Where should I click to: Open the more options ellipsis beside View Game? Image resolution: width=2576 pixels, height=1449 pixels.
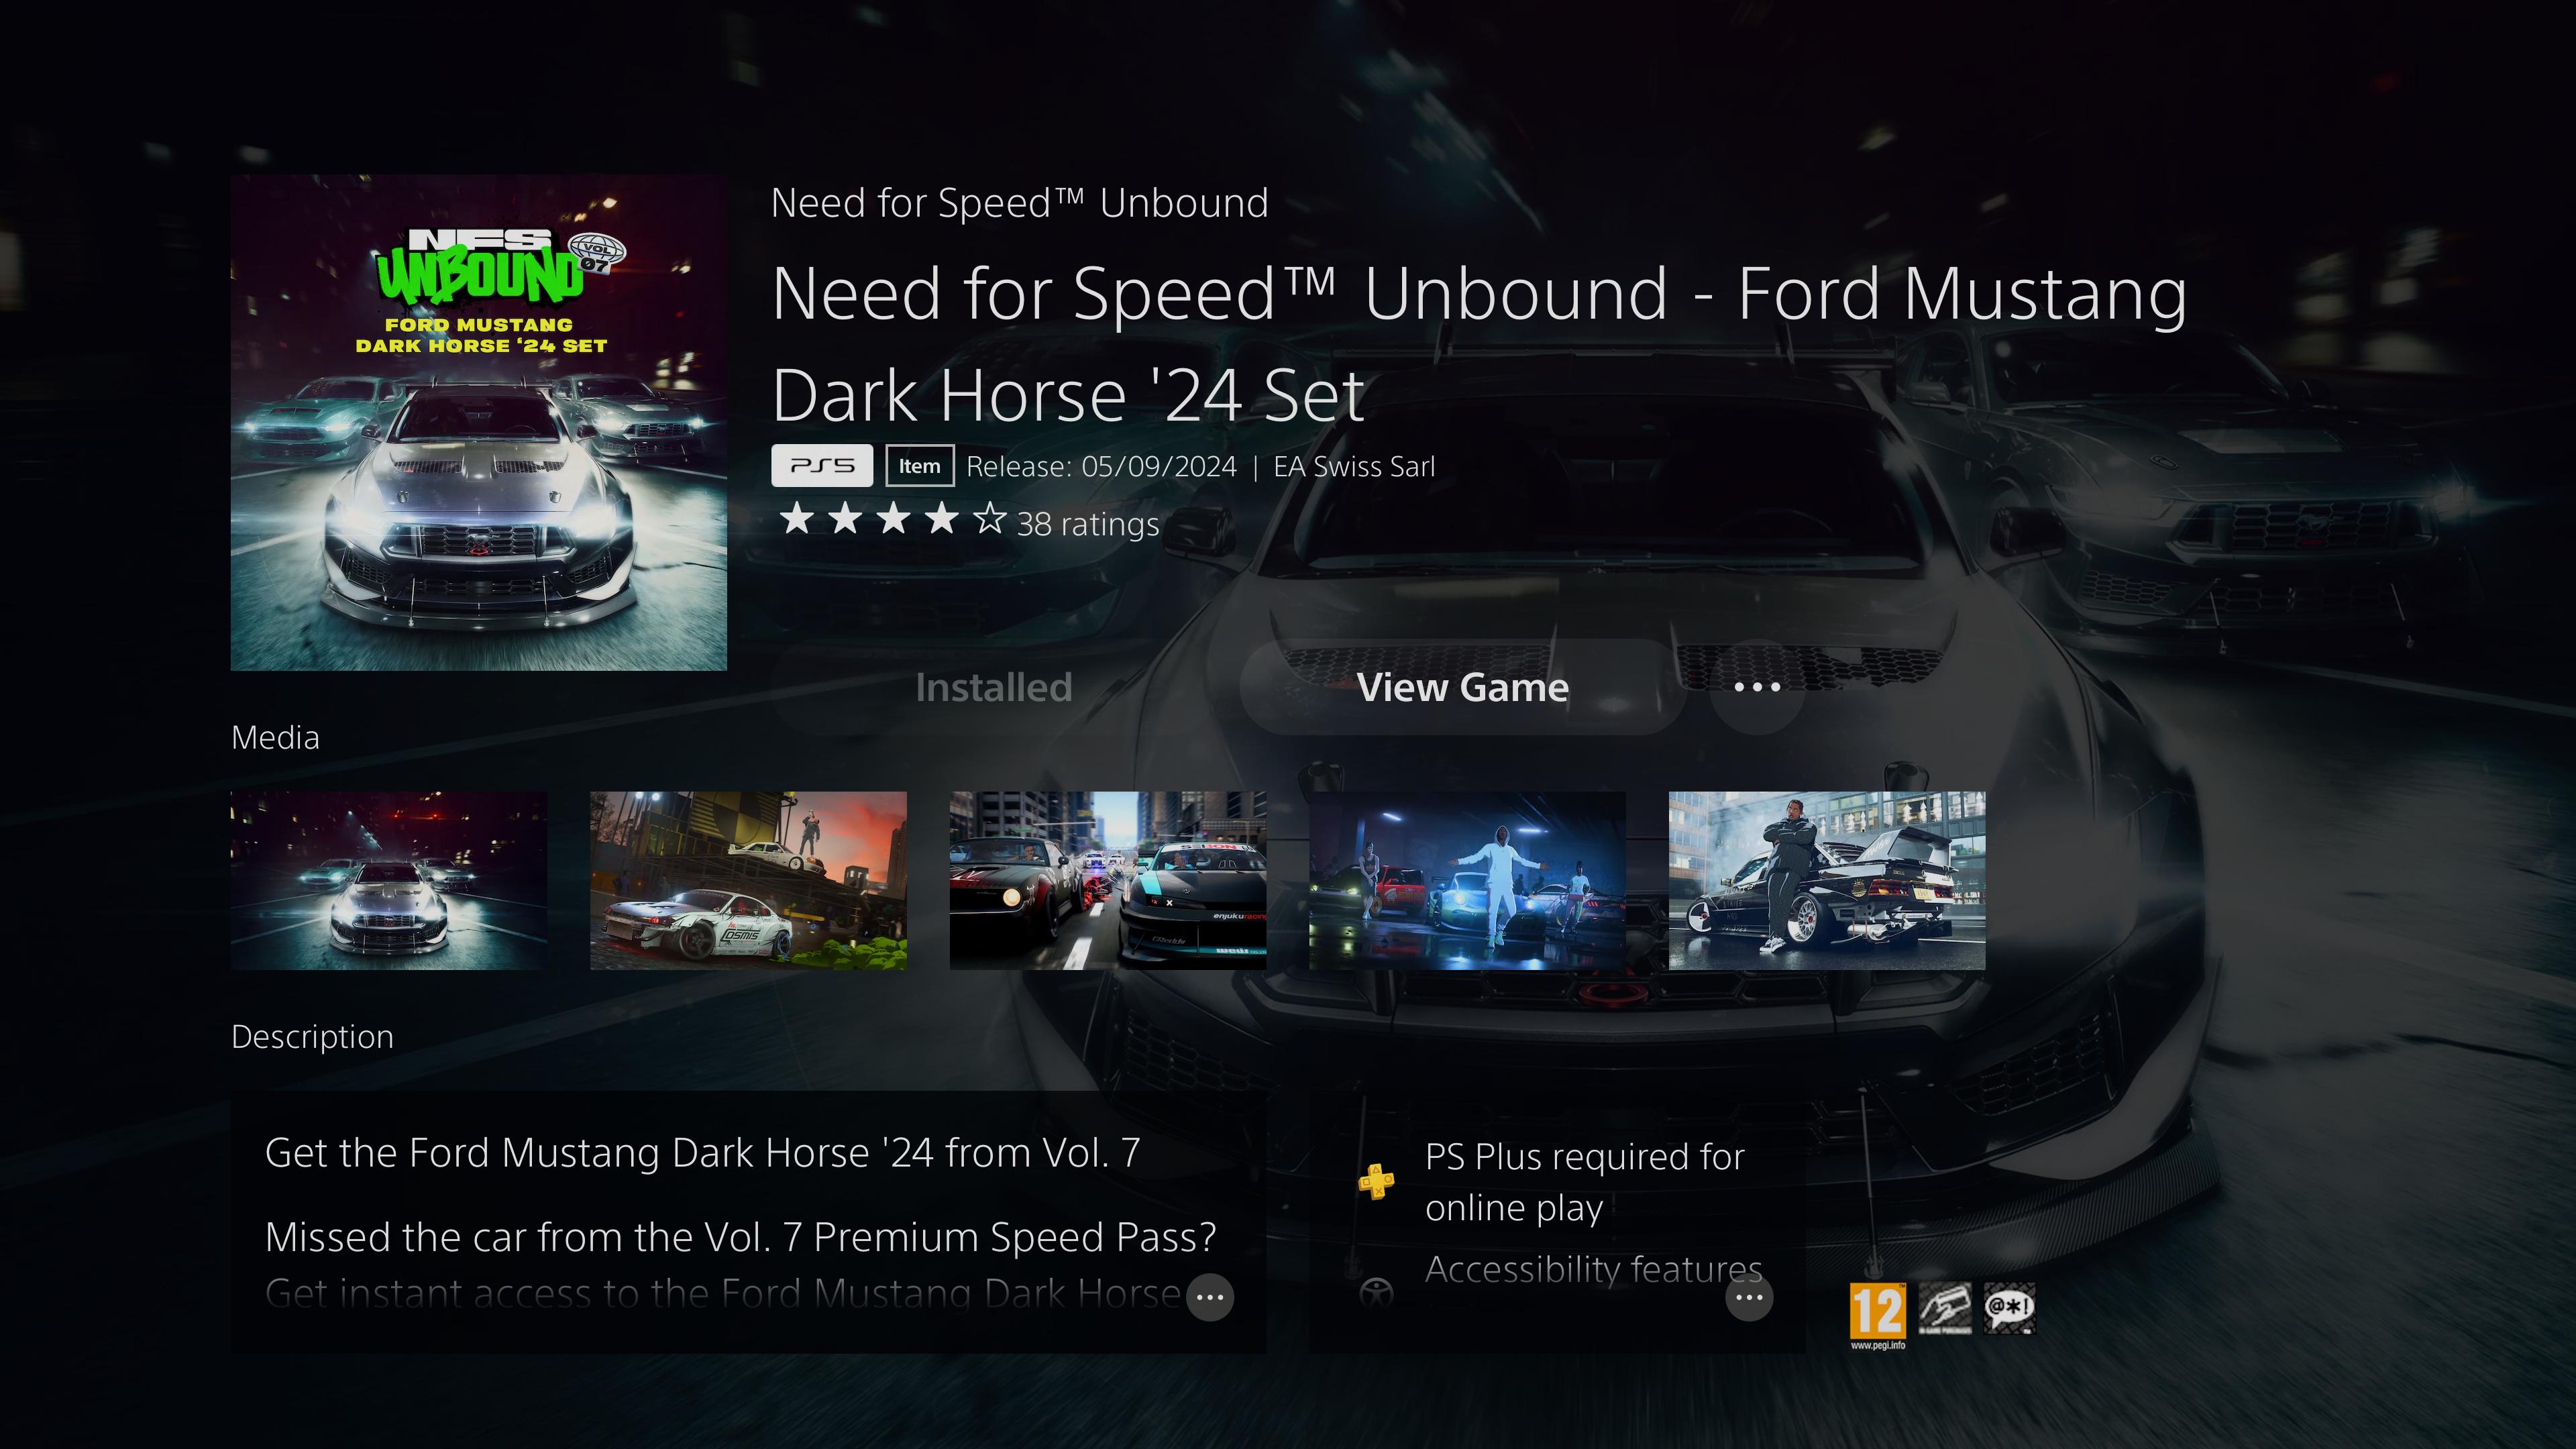pyautogui.click(x=1757, y=687)
